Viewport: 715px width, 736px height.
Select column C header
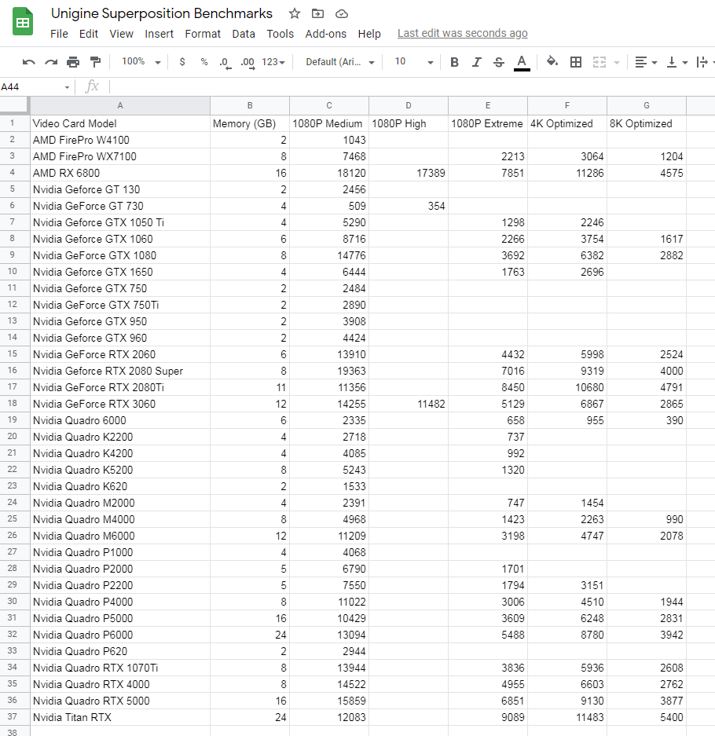point(329,105)
